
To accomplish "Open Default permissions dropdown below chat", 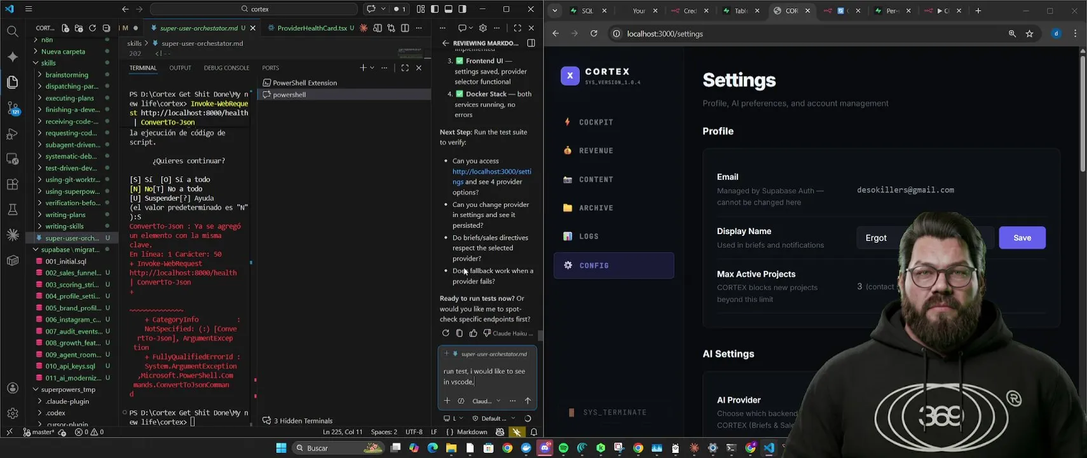I will (x=494, y=419).
